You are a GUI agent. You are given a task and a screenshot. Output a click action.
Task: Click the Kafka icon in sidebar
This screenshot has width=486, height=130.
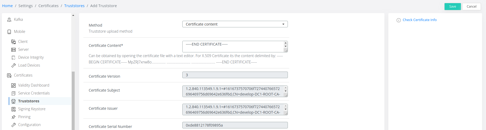point(9,20)
